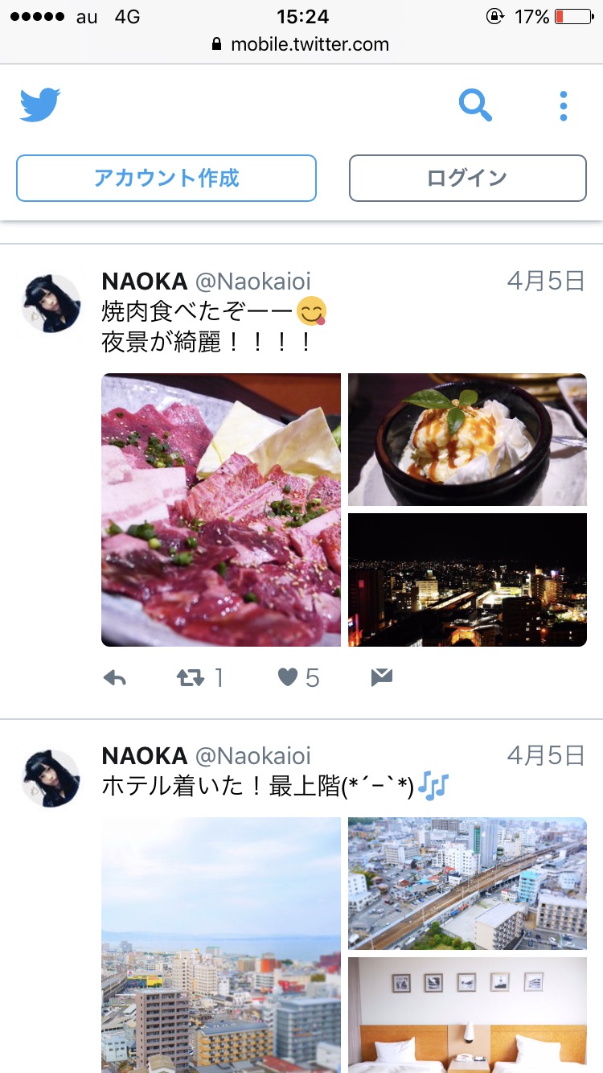Tap mobile.twitter.com address bar
The height and width of the screenshot is (1073, 603).
pos(301,44)
